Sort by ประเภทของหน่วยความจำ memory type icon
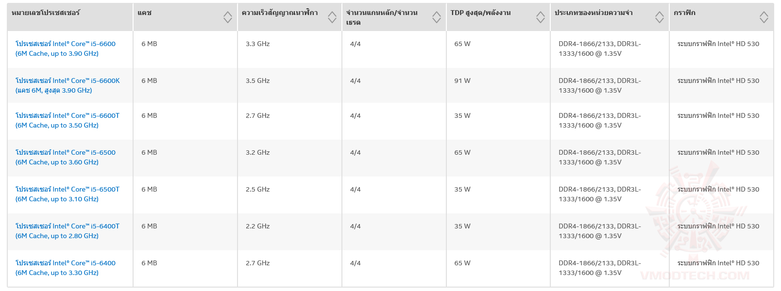This screenshot has width=781, height=291. point(659,17)
